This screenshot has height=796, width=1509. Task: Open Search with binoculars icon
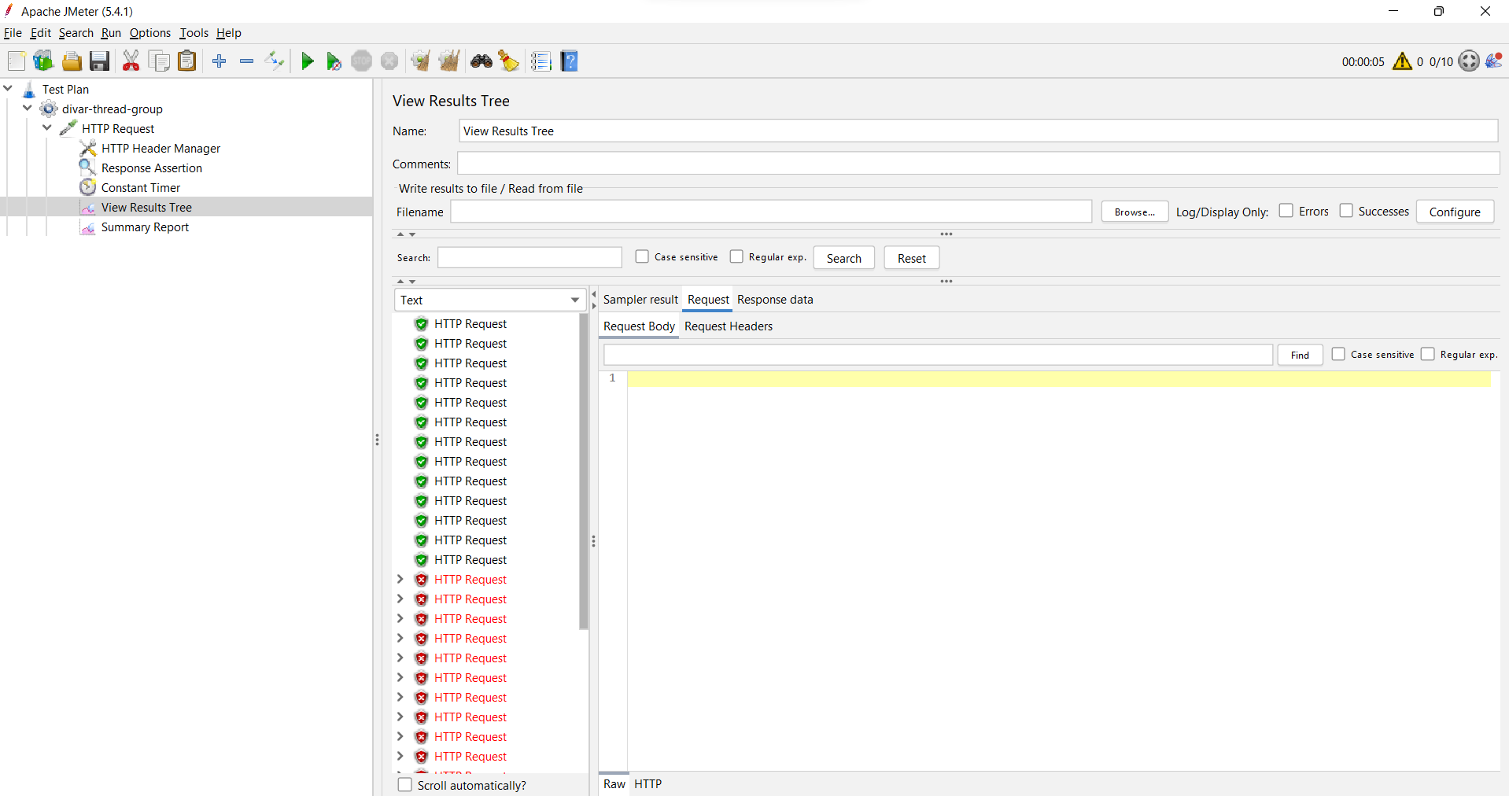[481, 61]
